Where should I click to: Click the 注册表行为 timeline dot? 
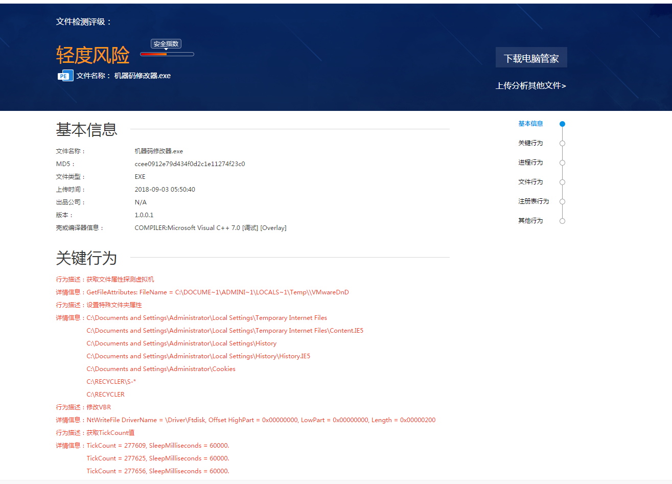(x=562, y=201)
